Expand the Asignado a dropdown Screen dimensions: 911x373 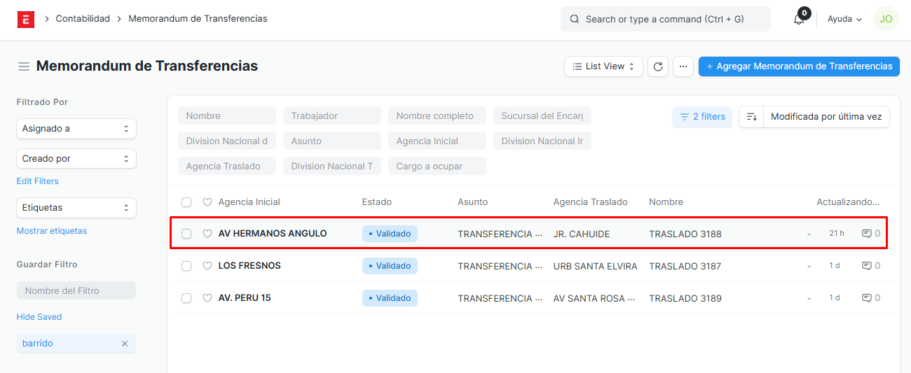click(76, 129)
